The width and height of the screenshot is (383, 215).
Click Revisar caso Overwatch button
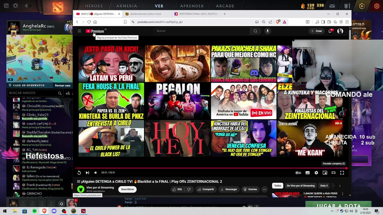coord(63,85)
